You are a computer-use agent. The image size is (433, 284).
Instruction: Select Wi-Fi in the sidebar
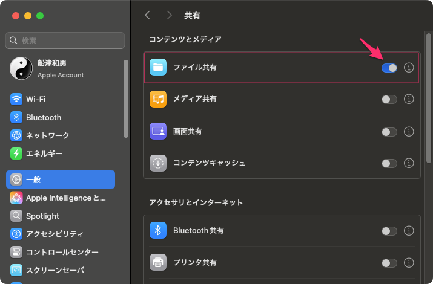36,99
